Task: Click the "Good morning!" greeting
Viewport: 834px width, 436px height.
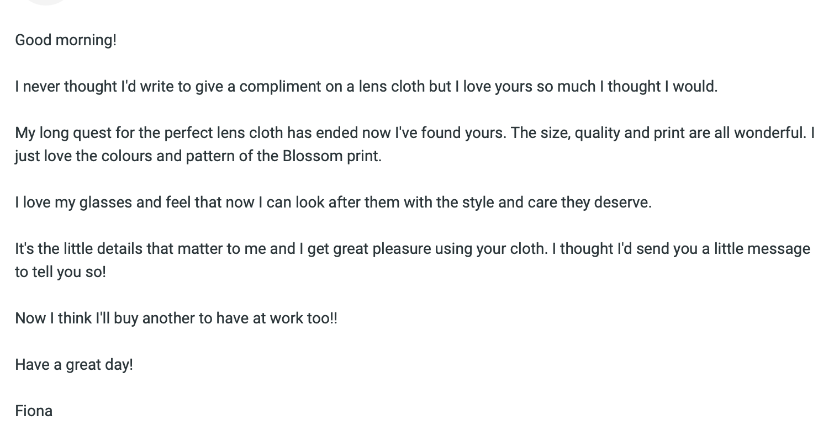Action: click(66, 40)
